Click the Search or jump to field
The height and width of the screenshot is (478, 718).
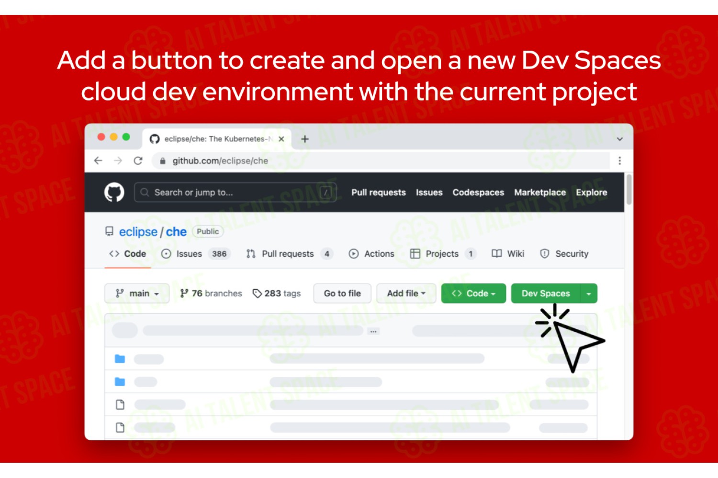[x=235, y=192]
